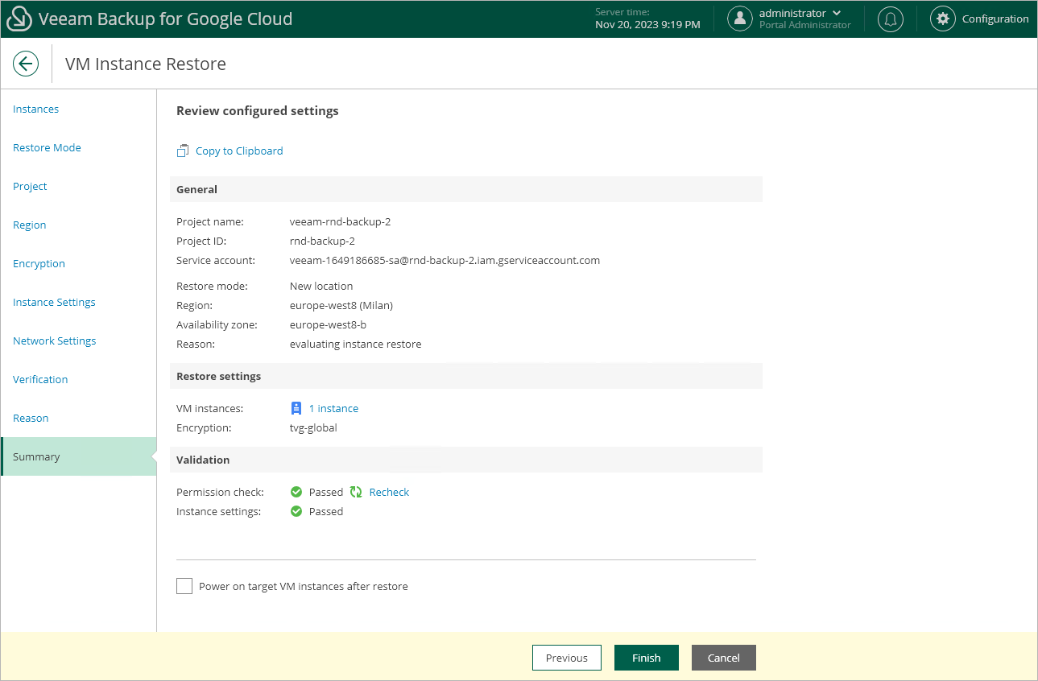The height and width of the screenshot is (681, 1038).
Task: Open the 1 instance link
Action: [333, 408]
